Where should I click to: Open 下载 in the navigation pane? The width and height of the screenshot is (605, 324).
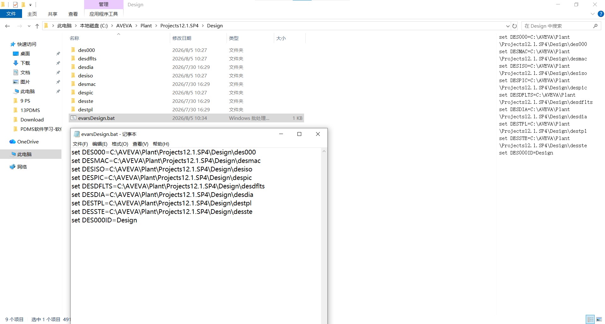pyautogui.click(x=25, y=63)
